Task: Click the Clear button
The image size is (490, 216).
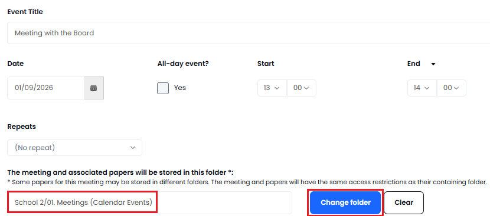Action: click(x=404, y=202)
